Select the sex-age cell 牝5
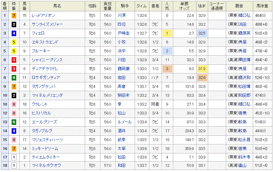Screen dimensions: 273x172 pyautogui.click(x=92, y=69)
